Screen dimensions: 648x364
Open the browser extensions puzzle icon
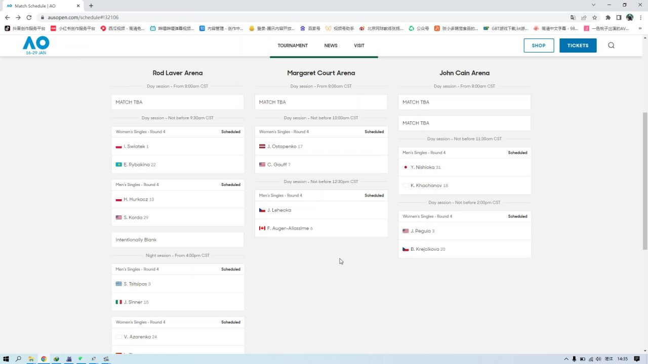(608, 17)
